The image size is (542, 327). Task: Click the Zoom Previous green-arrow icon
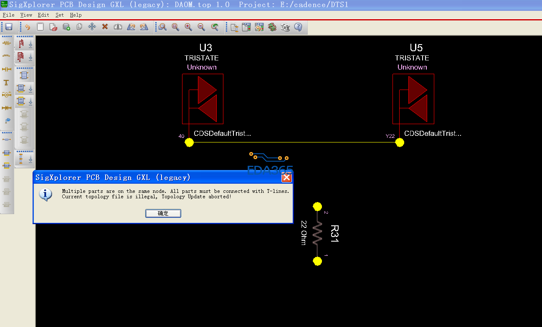[215, 27]
